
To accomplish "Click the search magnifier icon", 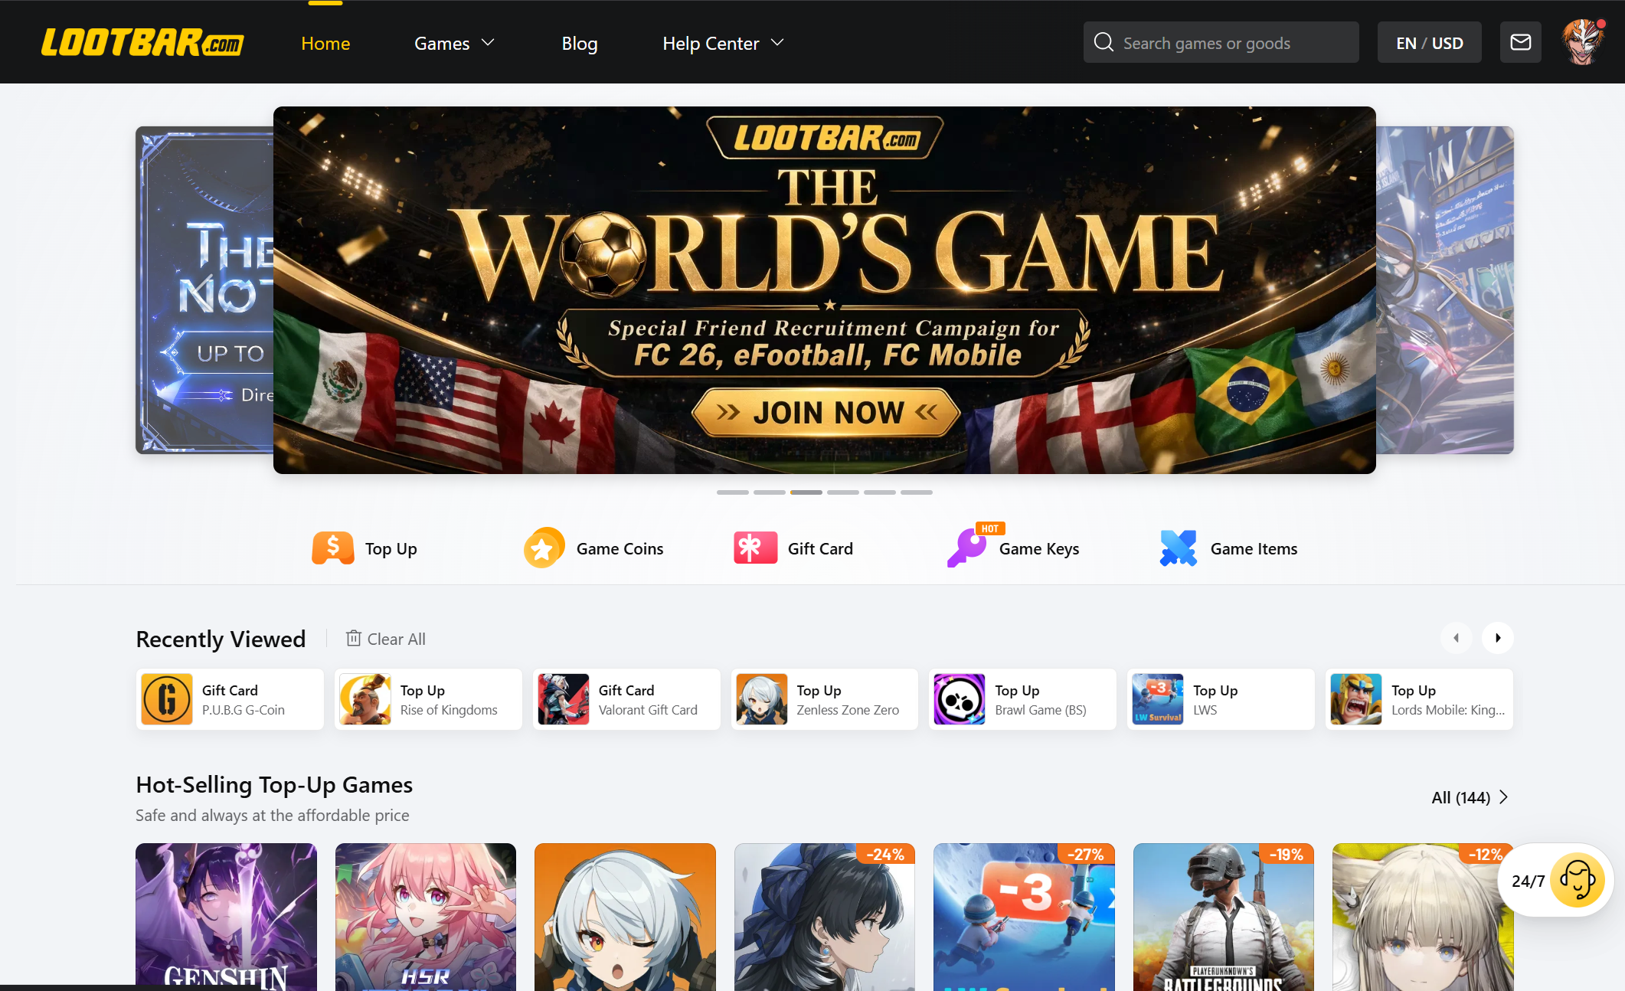I will [1103, 42].
